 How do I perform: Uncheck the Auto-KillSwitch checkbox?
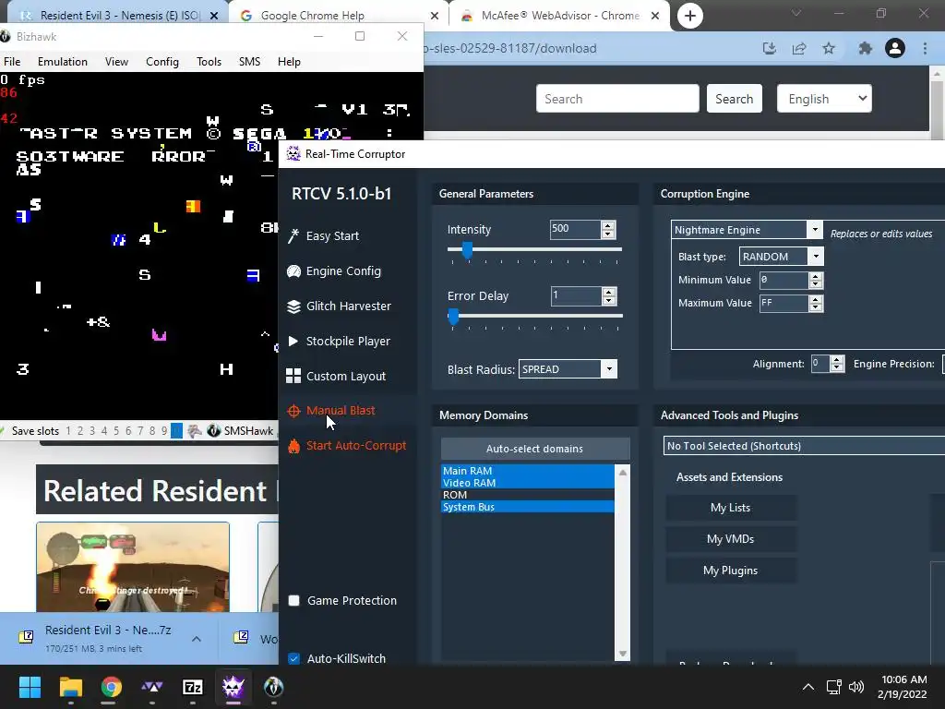[294, 658]
